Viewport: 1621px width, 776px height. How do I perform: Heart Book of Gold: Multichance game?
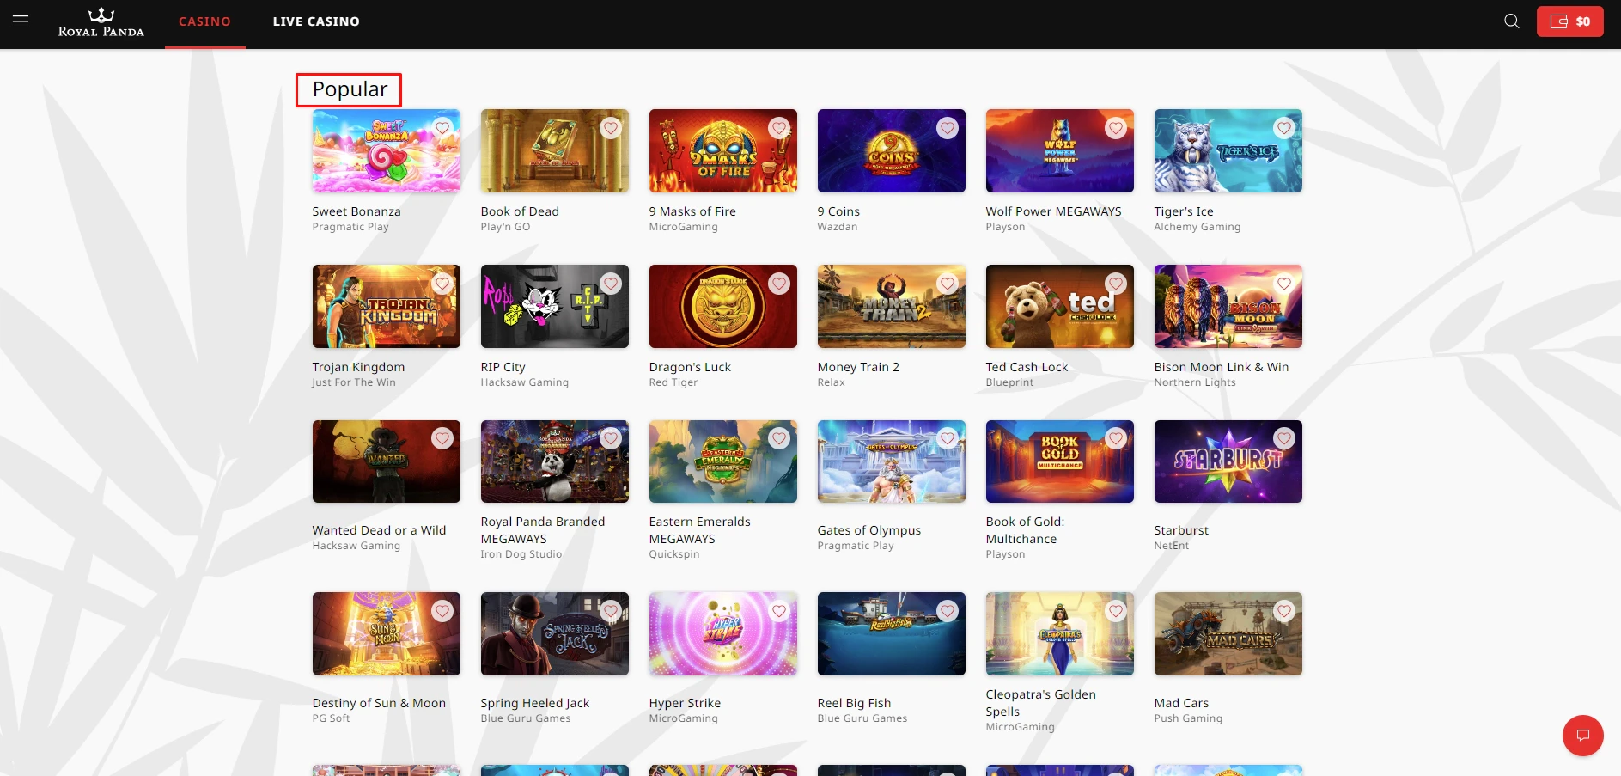click(x=1116, y=438)
